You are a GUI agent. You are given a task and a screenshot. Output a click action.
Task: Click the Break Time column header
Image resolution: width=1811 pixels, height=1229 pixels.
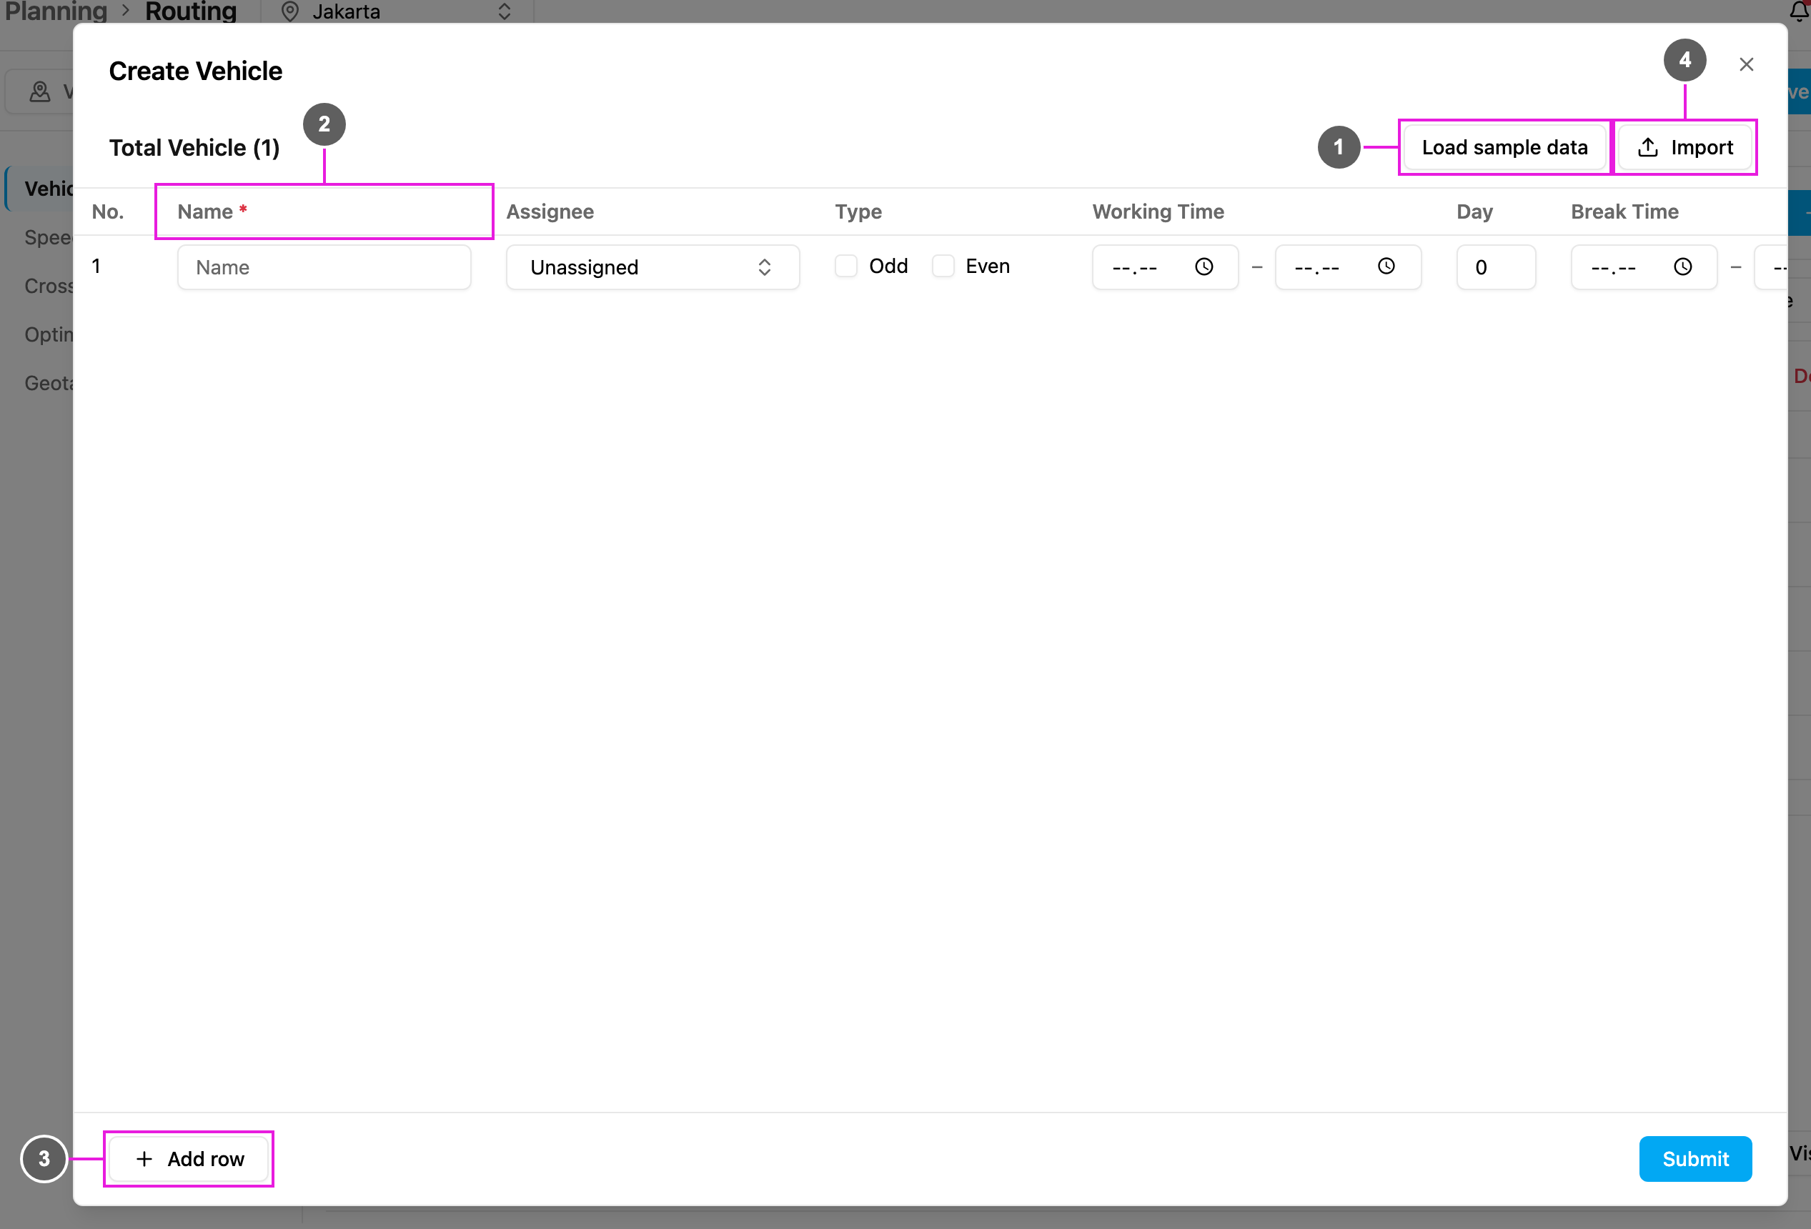click(x=1624, y=212)
